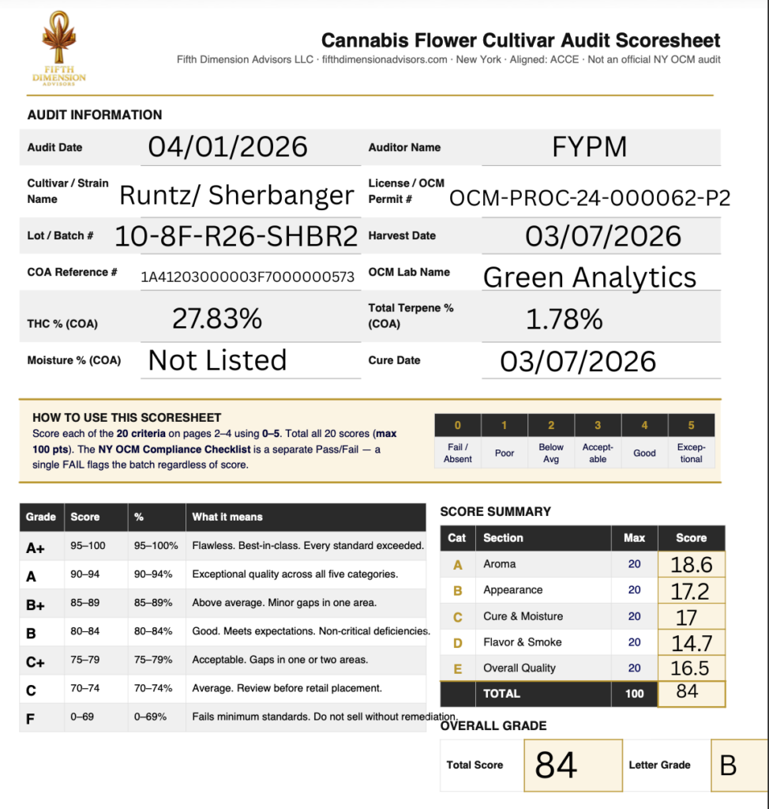Screen dimensions: 769x809
Task: Select the OCM Lab Name Green Analytics
Action: pyautogui.click(x=590, y=277)
